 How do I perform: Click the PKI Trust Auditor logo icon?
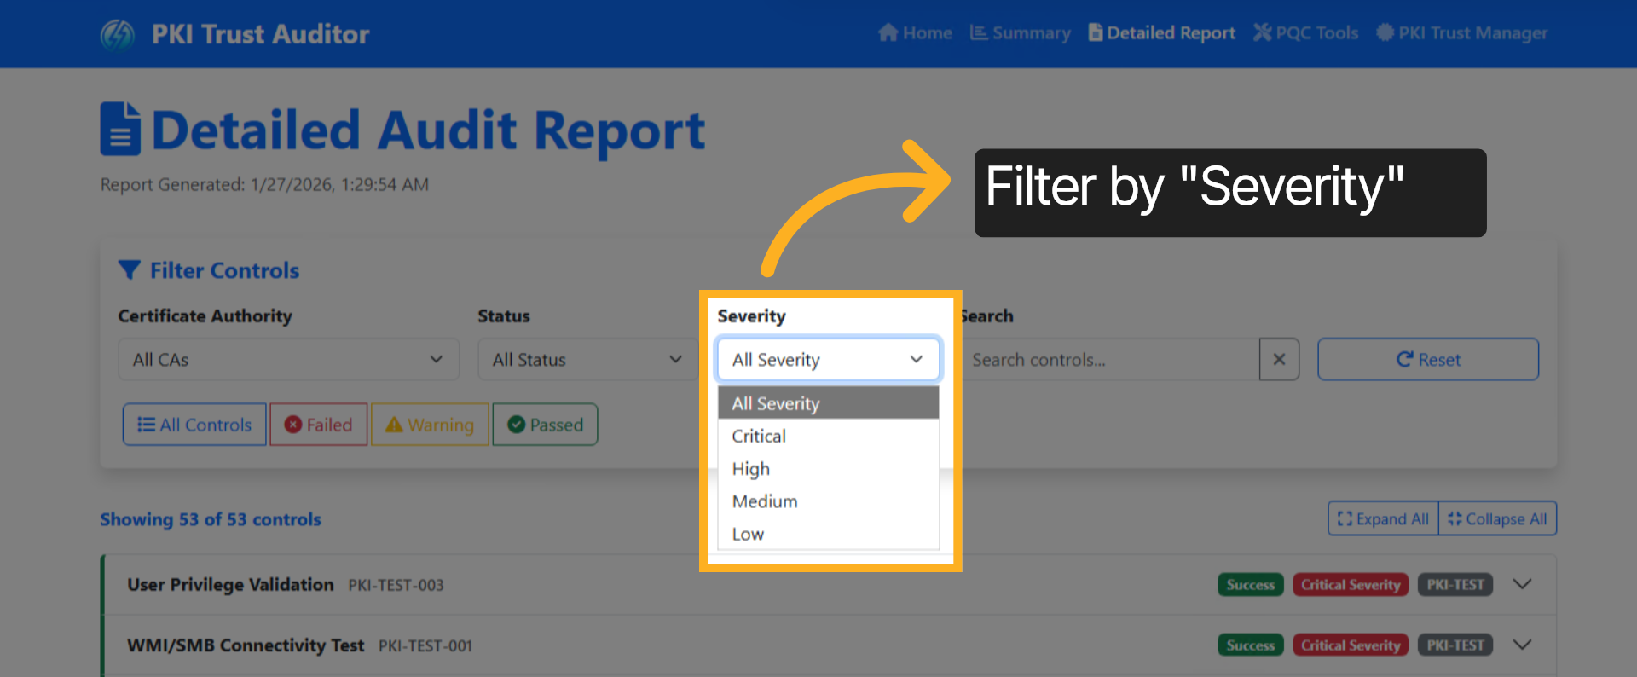[118, 34]
